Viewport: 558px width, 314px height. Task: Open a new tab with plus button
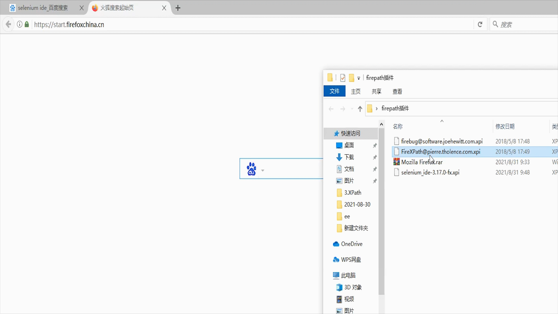tap(178, 8)
